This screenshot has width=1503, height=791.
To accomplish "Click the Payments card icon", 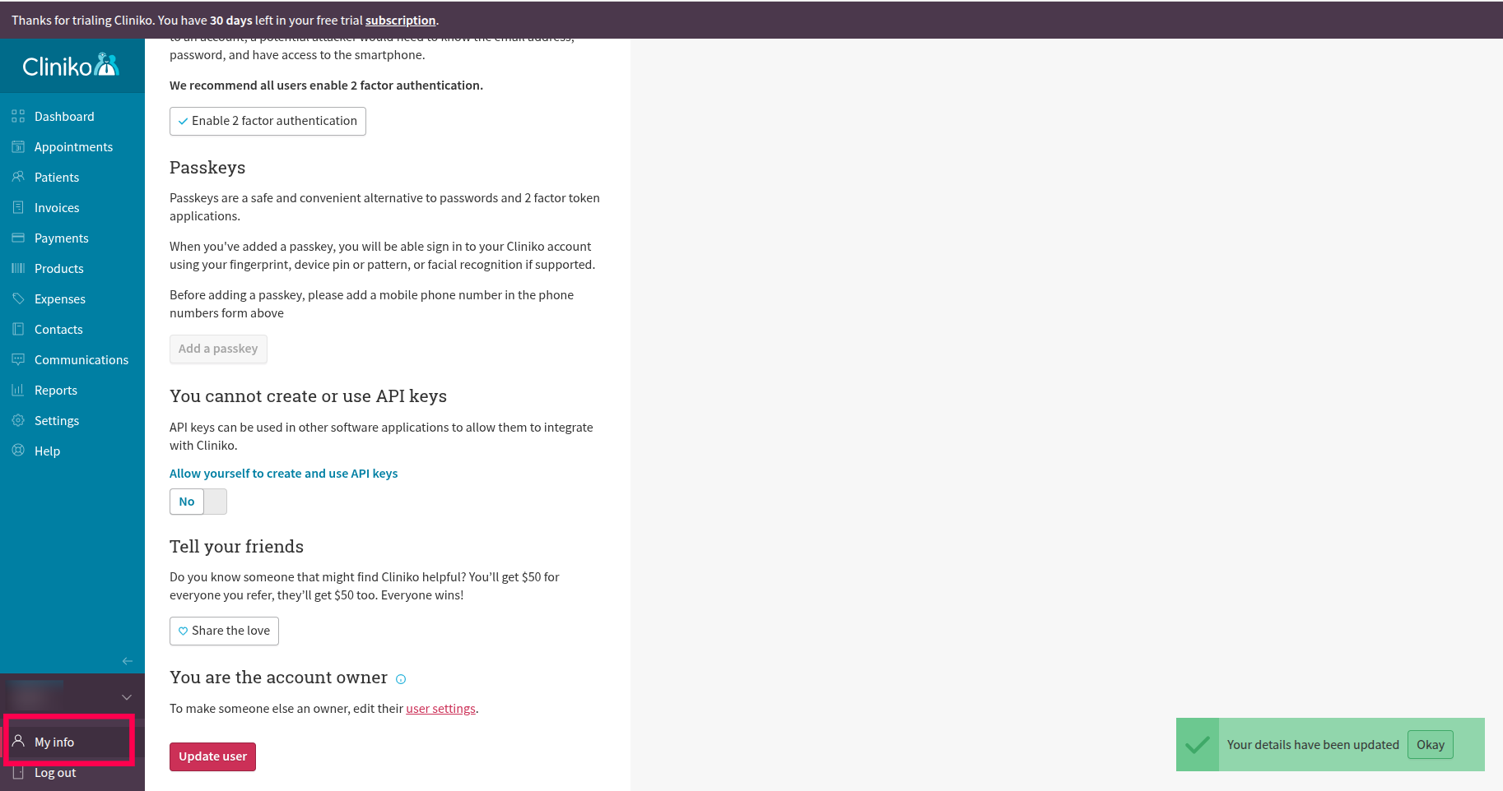I will point(18,238).
